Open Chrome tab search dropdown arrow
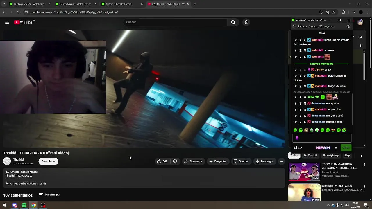 (x=4, y=4)
